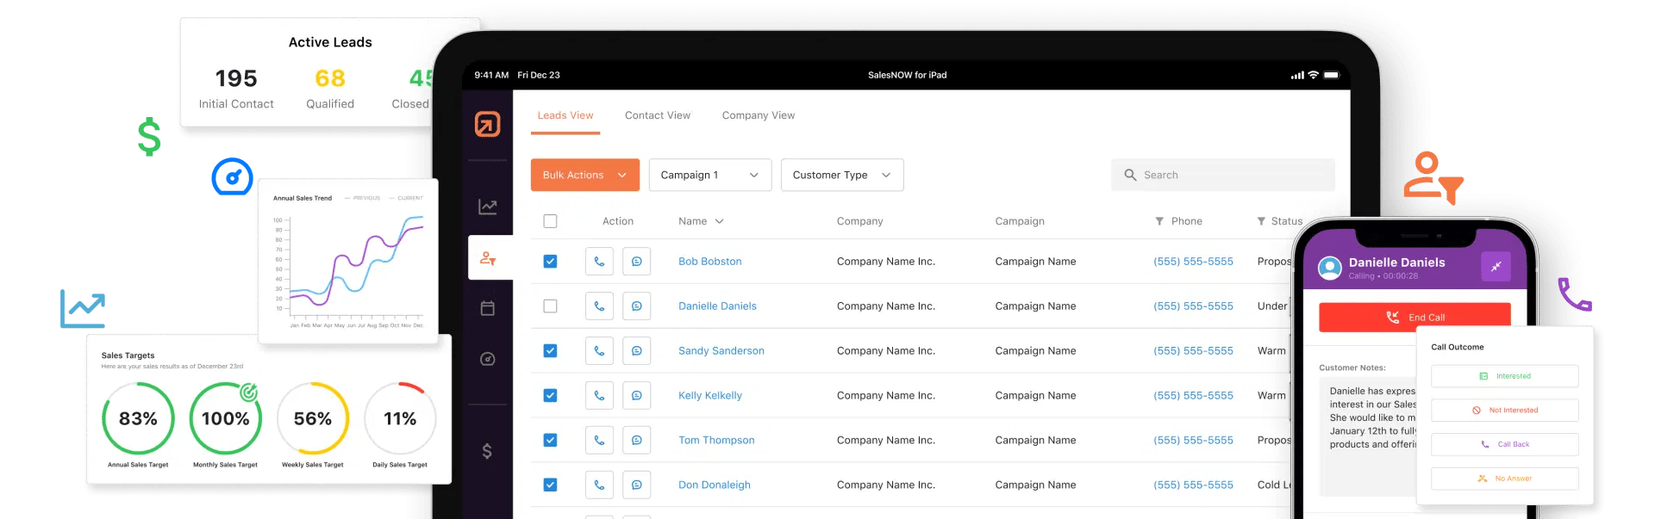Image resolution: width=1655 pixels, height=519 pixels.
Task: Click the 83% Annual Sales Target ring
Action: (x=138, y=418)
